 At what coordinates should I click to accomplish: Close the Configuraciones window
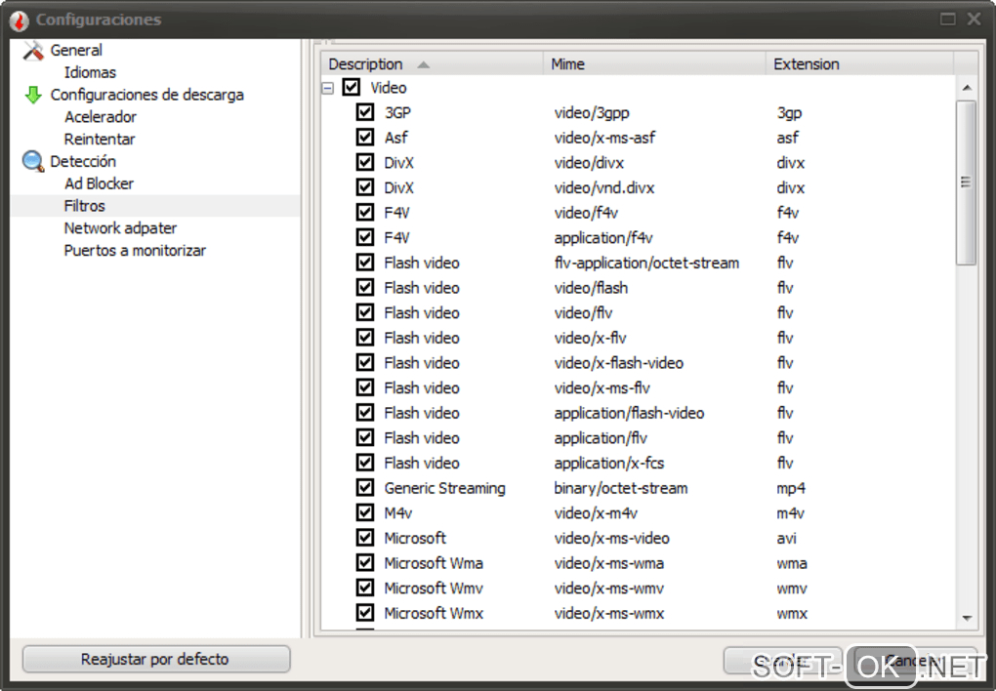[x=974, y=20]
